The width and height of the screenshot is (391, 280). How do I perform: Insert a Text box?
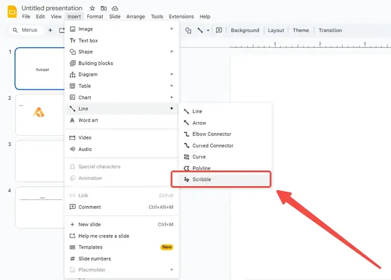[x=121, y=40]
